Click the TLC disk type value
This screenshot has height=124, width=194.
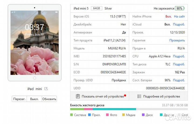[x=168, y=64]
